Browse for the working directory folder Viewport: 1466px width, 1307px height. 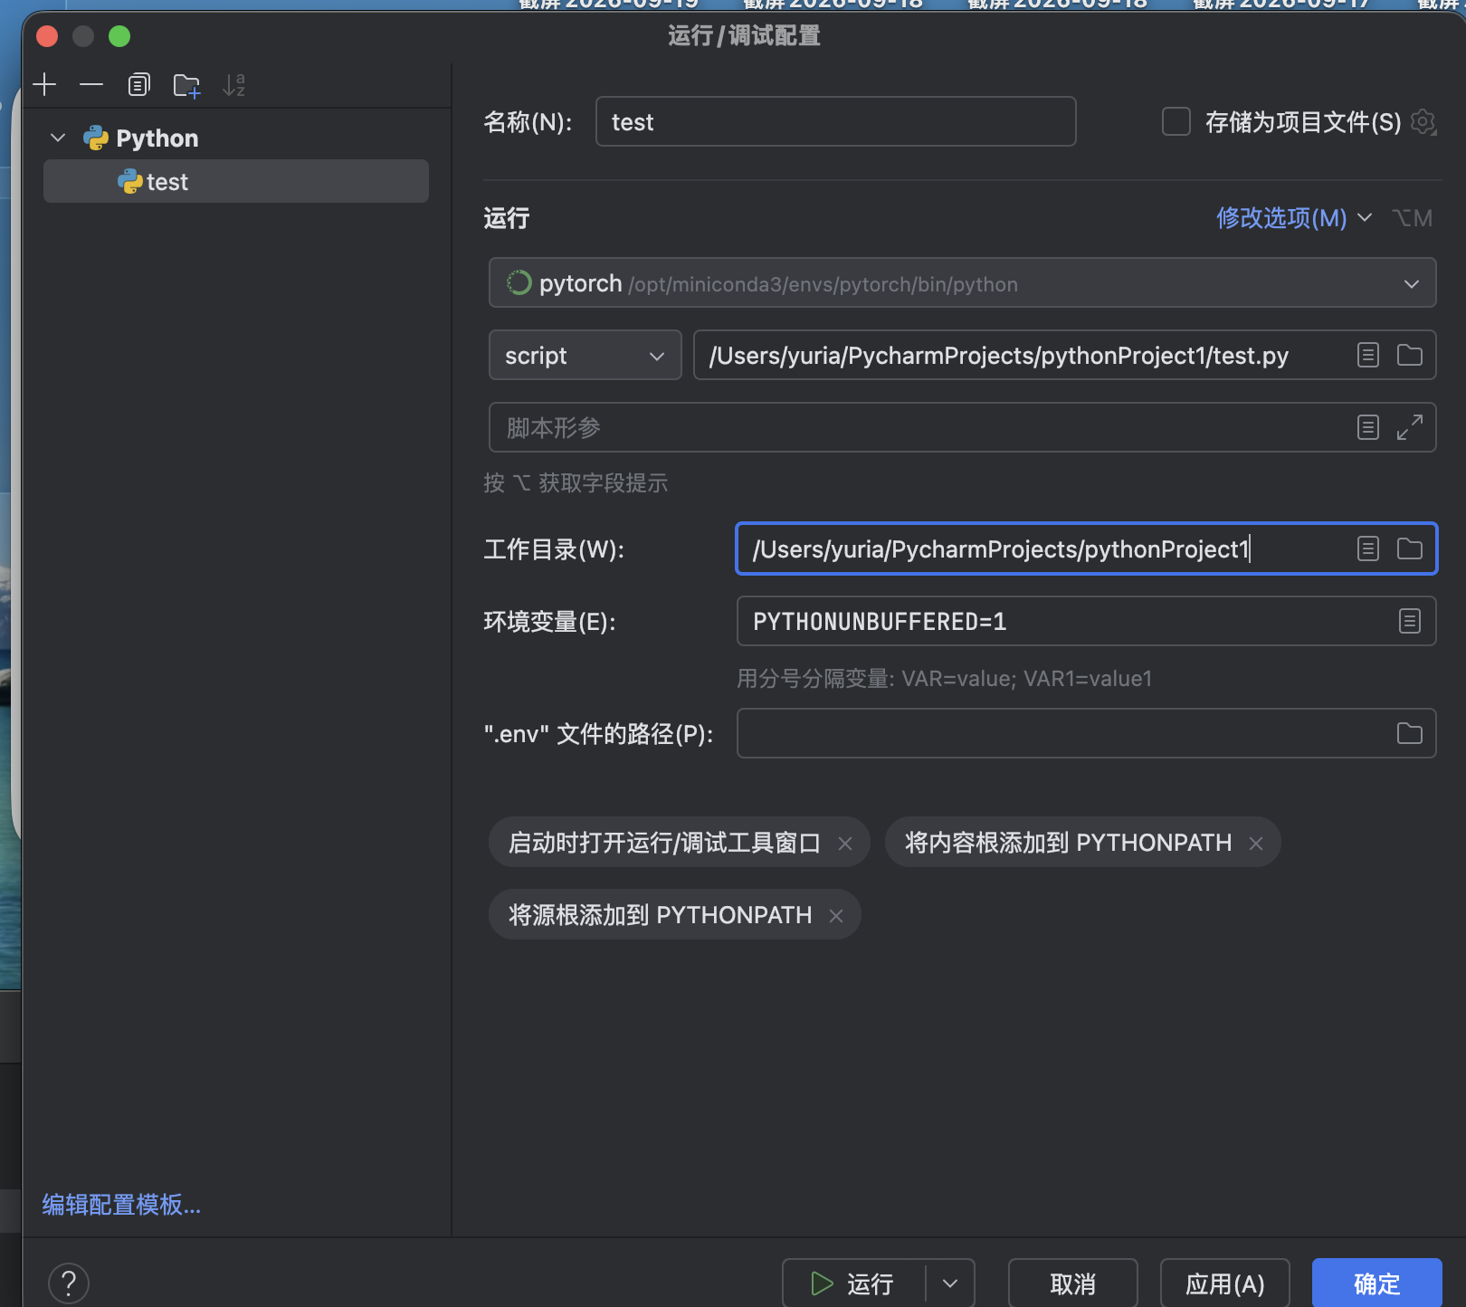1410,549
